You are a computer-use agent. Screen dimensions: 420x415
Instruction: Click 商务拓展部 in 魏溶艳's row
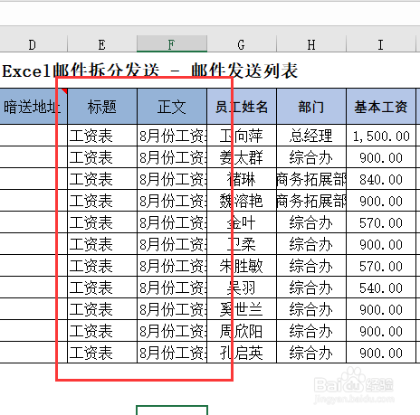tap(311, 201)
